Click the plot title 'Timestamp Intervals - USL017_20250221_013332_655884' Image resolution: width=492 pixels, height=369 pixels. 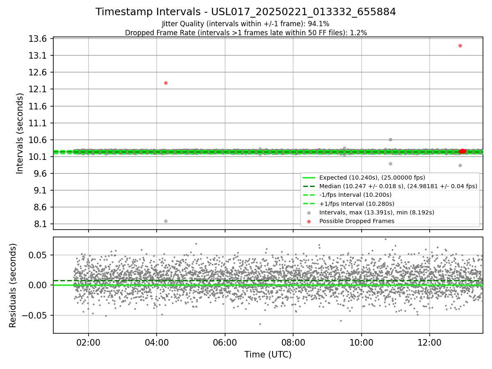(246, 12)
